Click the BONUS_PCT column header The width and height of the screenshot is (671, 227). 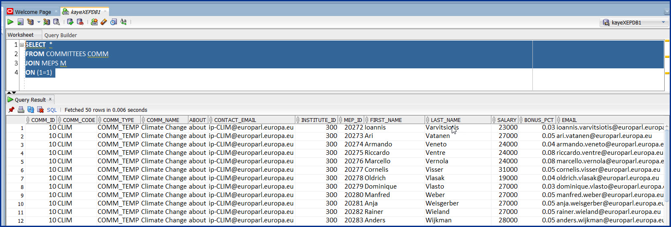[537, 120]
